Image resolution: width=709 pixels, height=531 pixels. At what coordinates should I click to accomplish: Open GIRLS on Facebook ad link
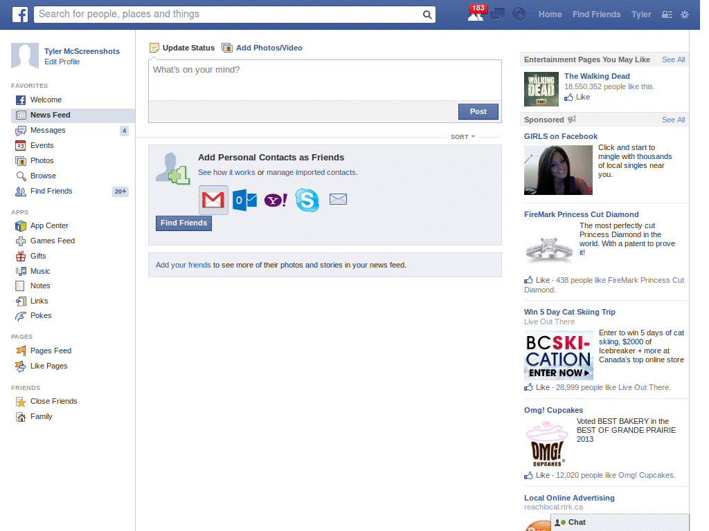coord(561,136)
